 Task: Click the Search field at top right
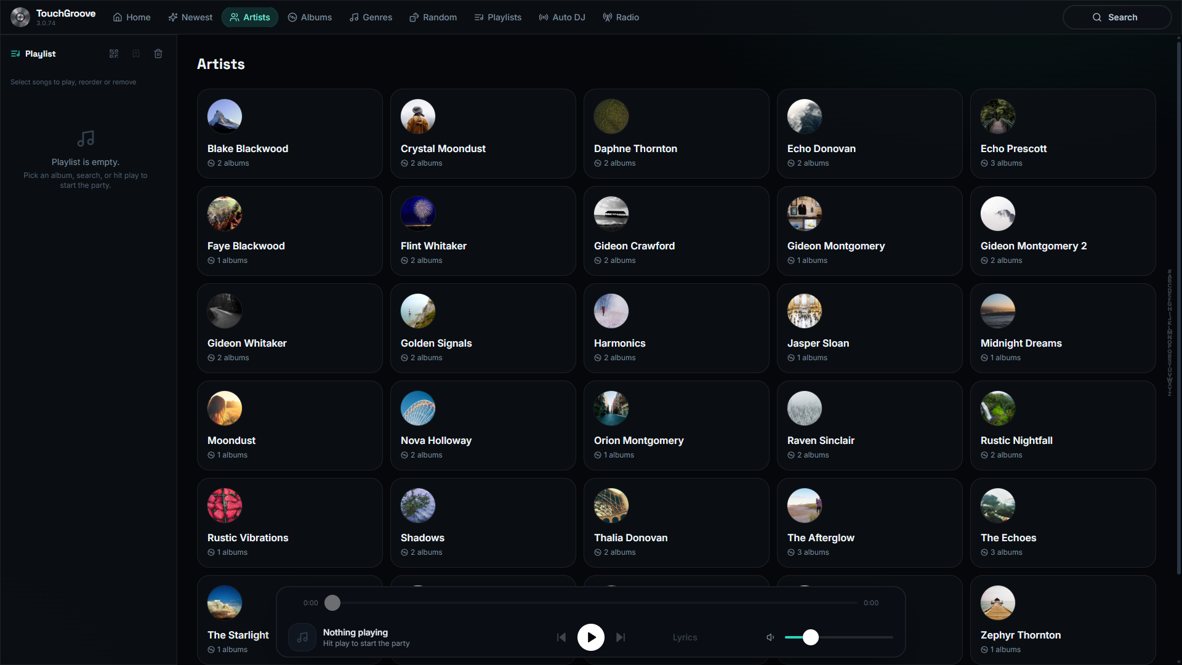[1117, 17]
